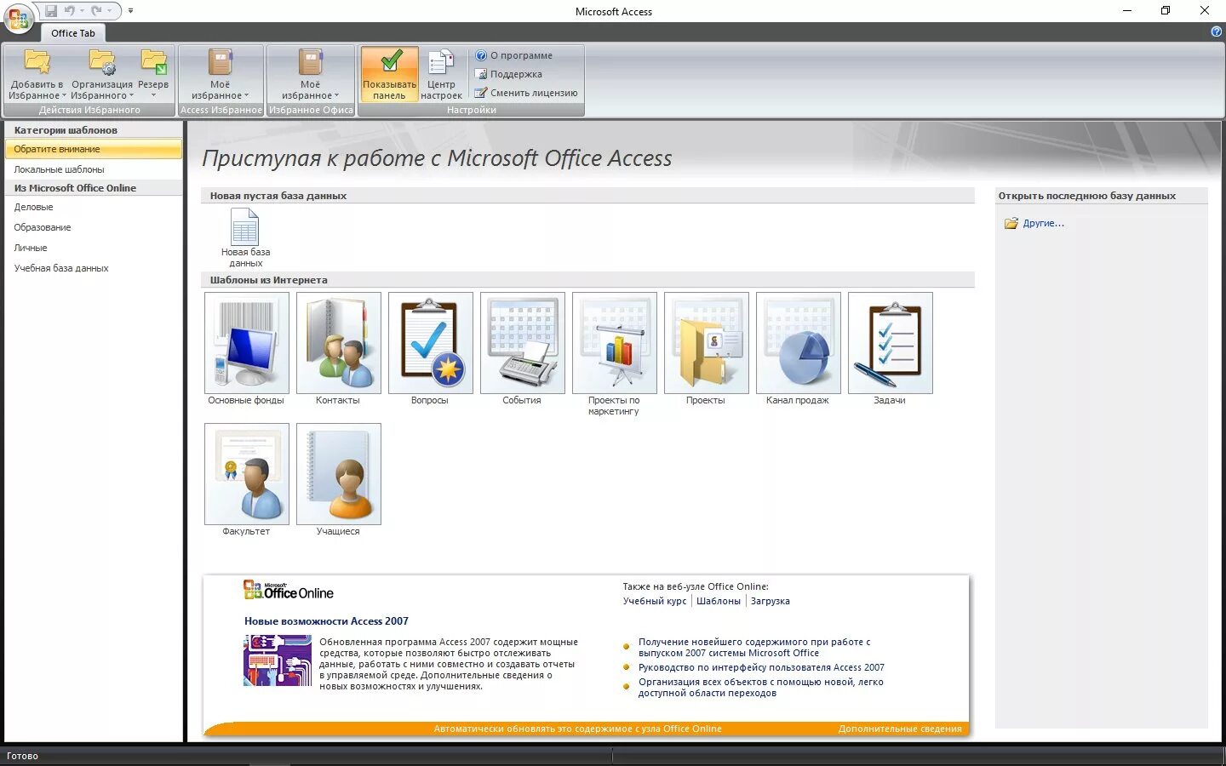The image size is (1226, 766).
Task: Select Личные template category
Action: point(94,248)
